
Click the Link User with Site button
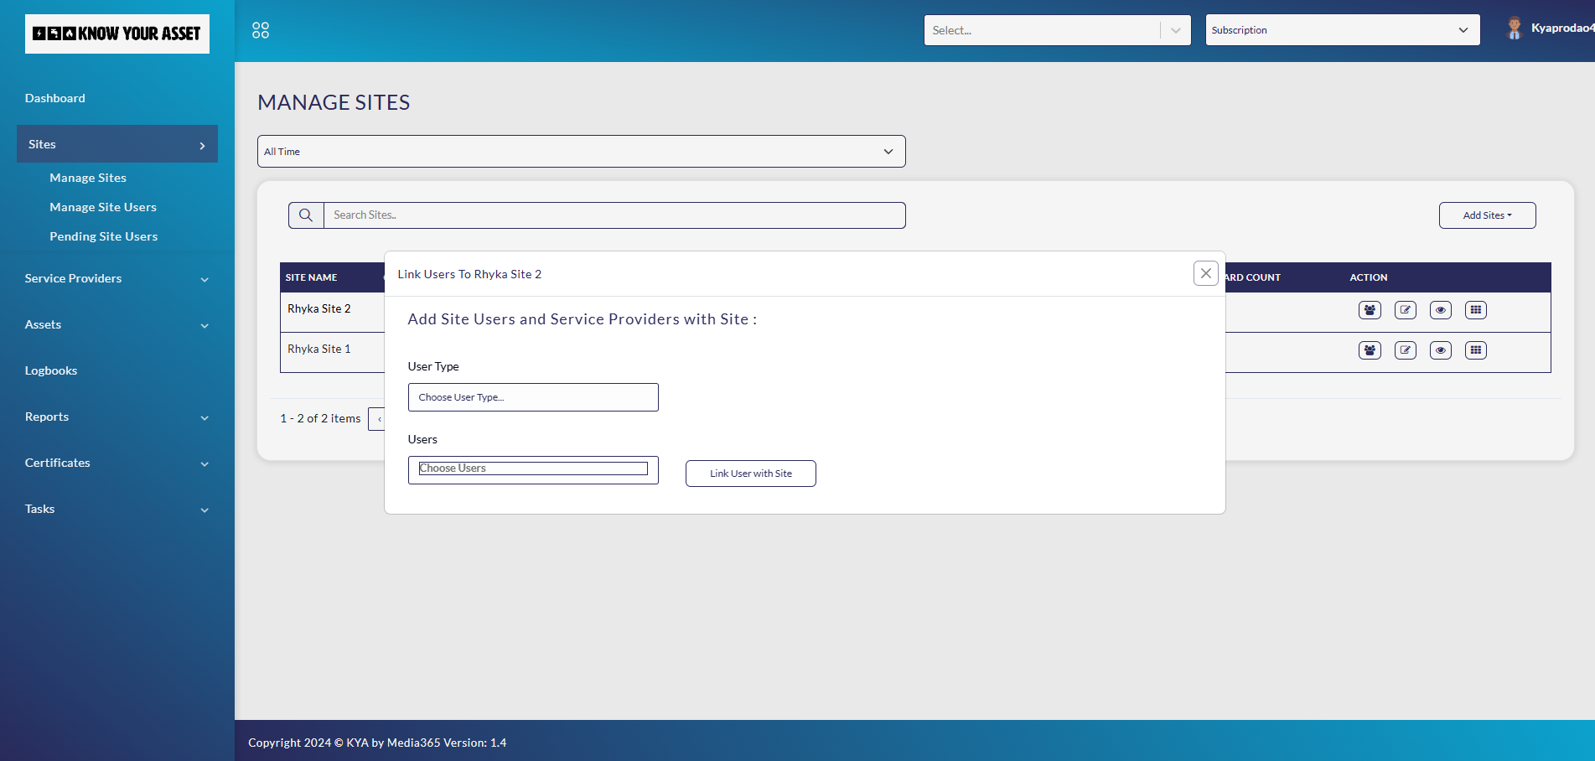tap(750, 474)
